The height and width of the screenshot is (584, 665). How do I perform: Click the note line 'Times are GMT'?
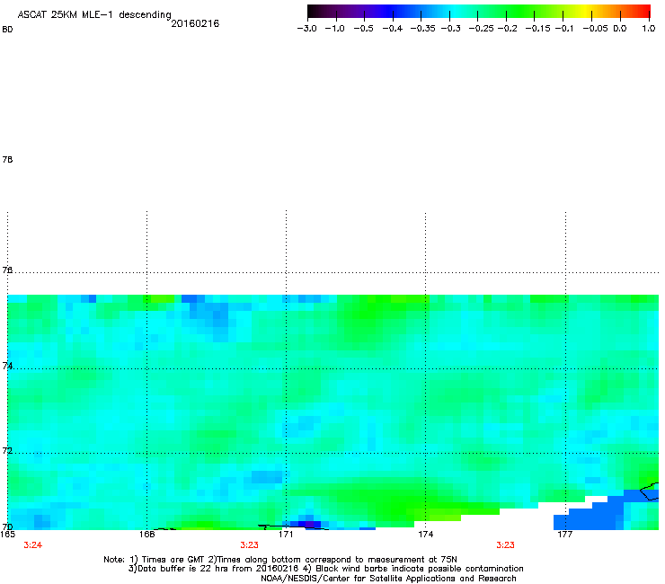[x=280, y=560]
